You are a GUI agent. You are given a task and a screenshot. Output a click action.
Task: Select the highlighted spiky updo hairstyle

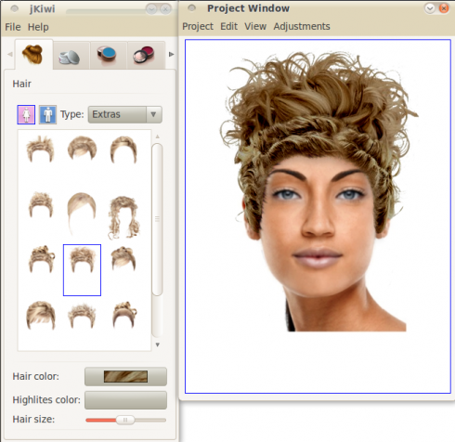click(x=82, y=270)
